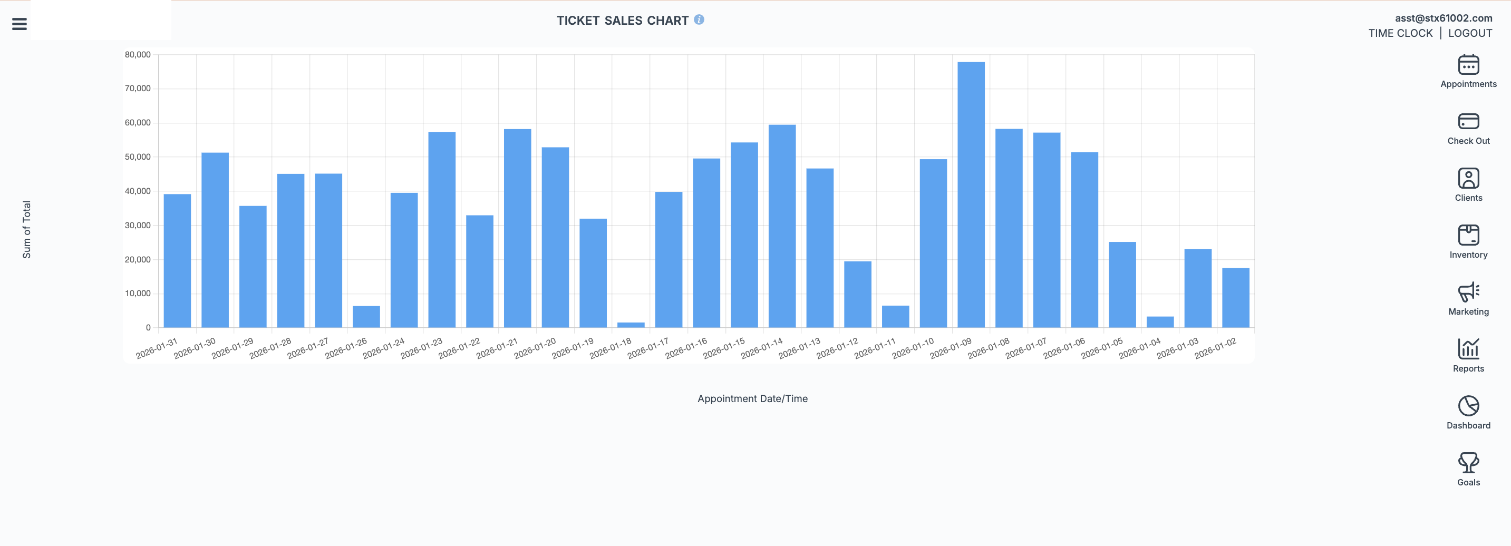
Task: Select the 2026-01-14 sales bar
Action: 782,227
